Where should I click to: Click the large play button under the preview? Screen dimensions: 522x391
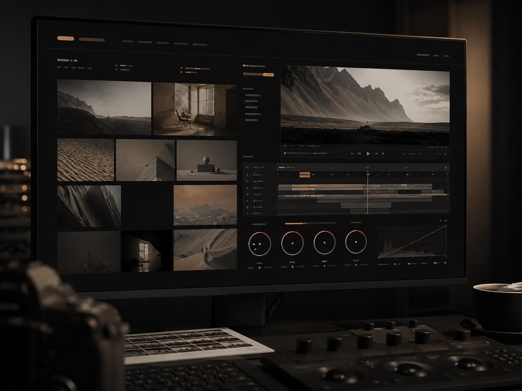[368, 154]
